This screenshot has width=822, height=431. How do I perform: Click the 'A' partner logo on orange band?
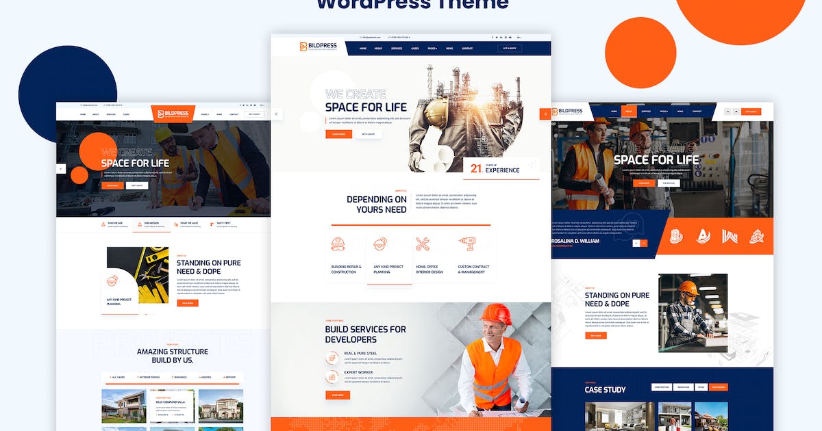click(x=703, y=237)
